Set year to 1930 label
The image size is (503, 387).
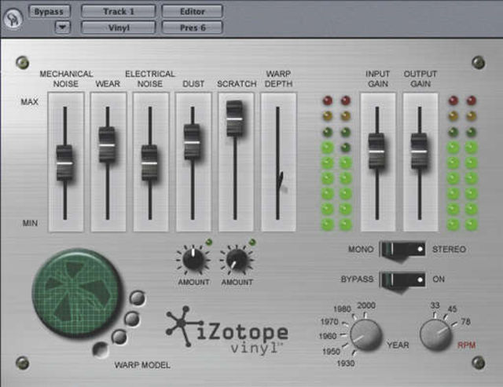[x=346, y=363]
